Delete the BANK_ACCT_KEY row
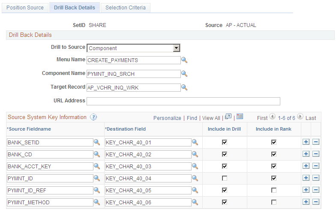 pyautogui.click(x=316, y=166)
